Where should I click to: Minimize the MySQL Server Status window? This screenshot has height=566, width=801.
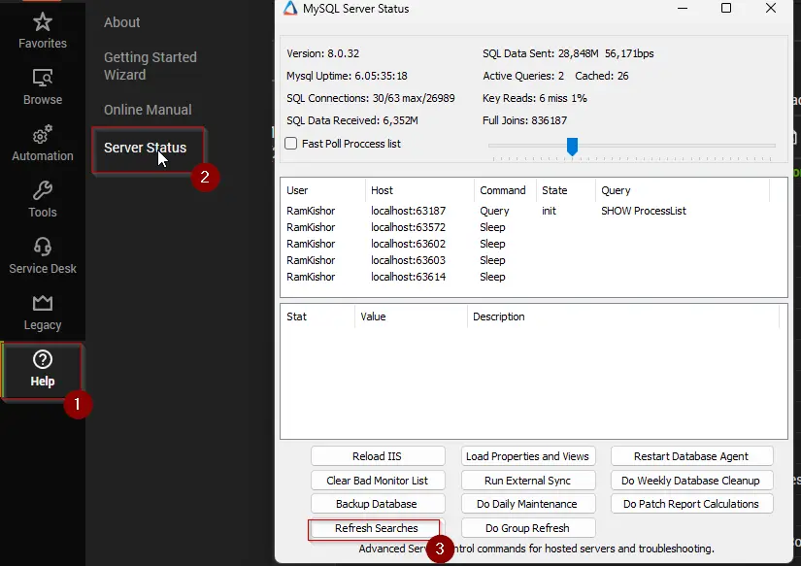683,8
